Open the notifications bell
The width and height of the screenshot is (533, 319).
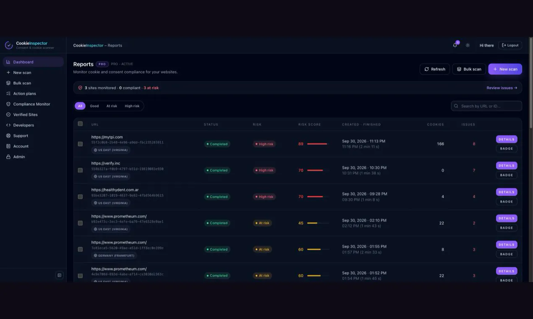point(455,45)
